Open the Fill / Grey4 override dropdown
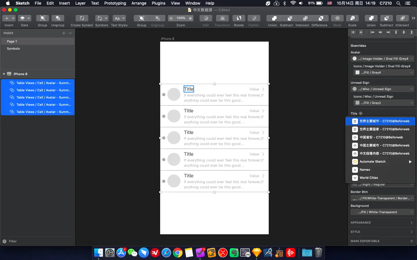 point(384,73)
